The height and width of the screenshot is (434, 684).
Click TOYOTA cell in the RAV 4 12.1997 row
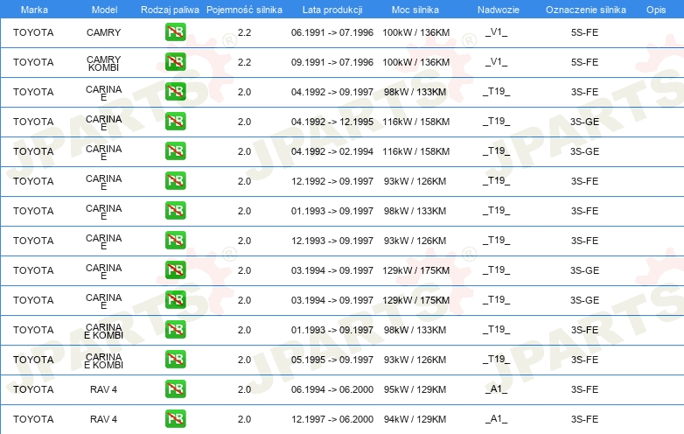[33, 419]
